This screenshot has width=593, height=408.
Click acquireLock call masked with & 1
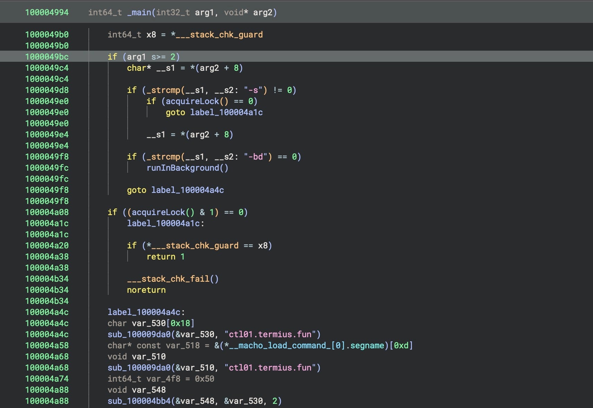[x=158, y=212]
